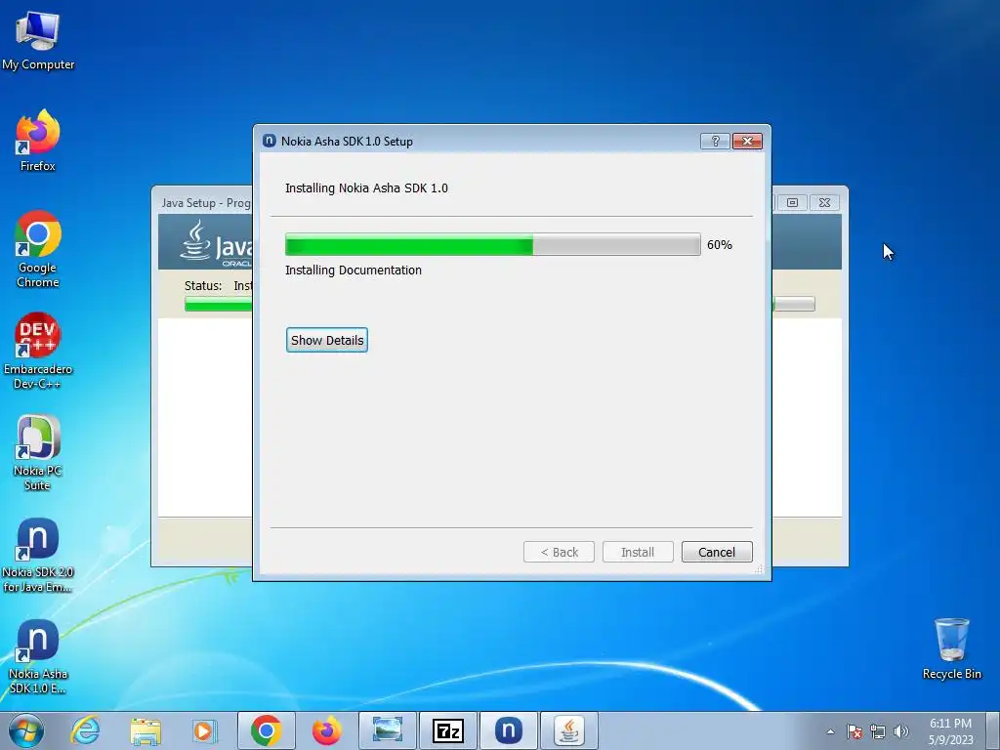The width and height of the screenshot is (1000, 750).
Task: Open Windows Media Player from taskbar
Action: tap(205, 730)
